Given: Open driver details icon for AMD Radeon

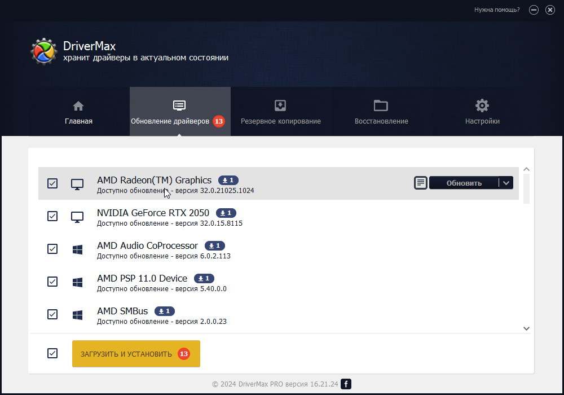Looking at the screenshot, I should tap(420, 183).
